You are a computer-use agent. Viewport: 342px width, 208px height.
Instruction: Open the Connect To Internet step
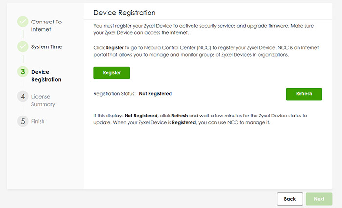pyautogui.click(x=46, y=25)
